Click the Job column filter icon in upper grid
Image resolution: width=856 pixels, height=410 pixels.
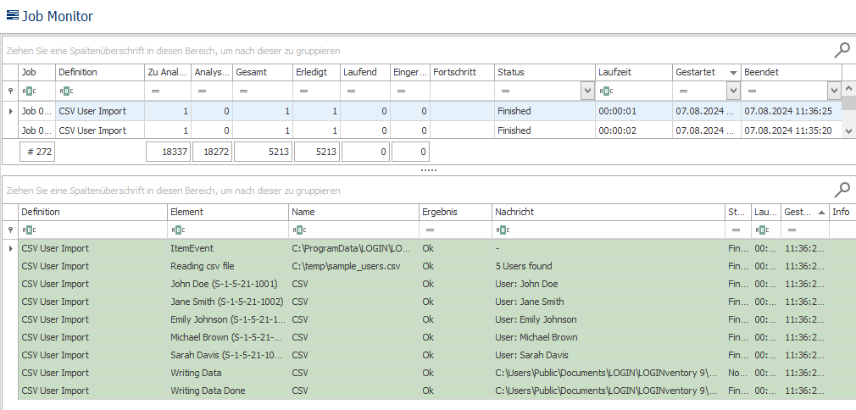pyautogui.click(x=27, y=91)
